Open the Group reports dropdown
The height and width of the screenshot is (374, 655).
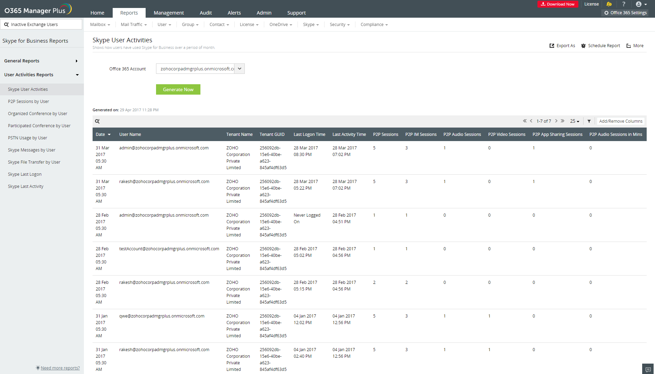[x=190, y=25]
